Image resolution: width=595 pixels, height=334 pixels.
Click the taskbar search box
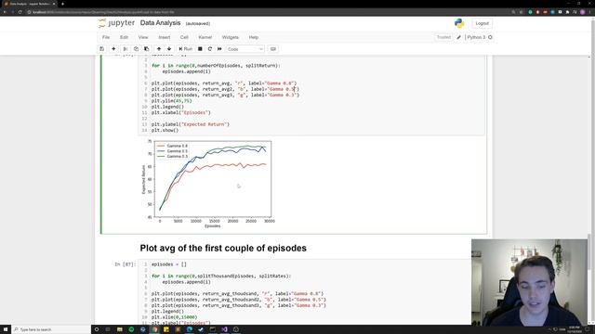pos(51,329)
